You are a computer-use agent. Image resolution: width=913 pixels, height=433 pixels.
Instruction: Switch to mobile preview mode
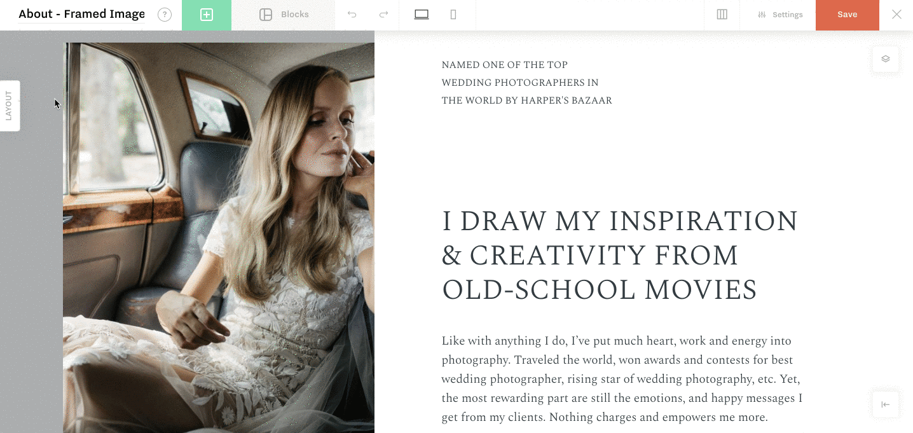pos(453,15)
